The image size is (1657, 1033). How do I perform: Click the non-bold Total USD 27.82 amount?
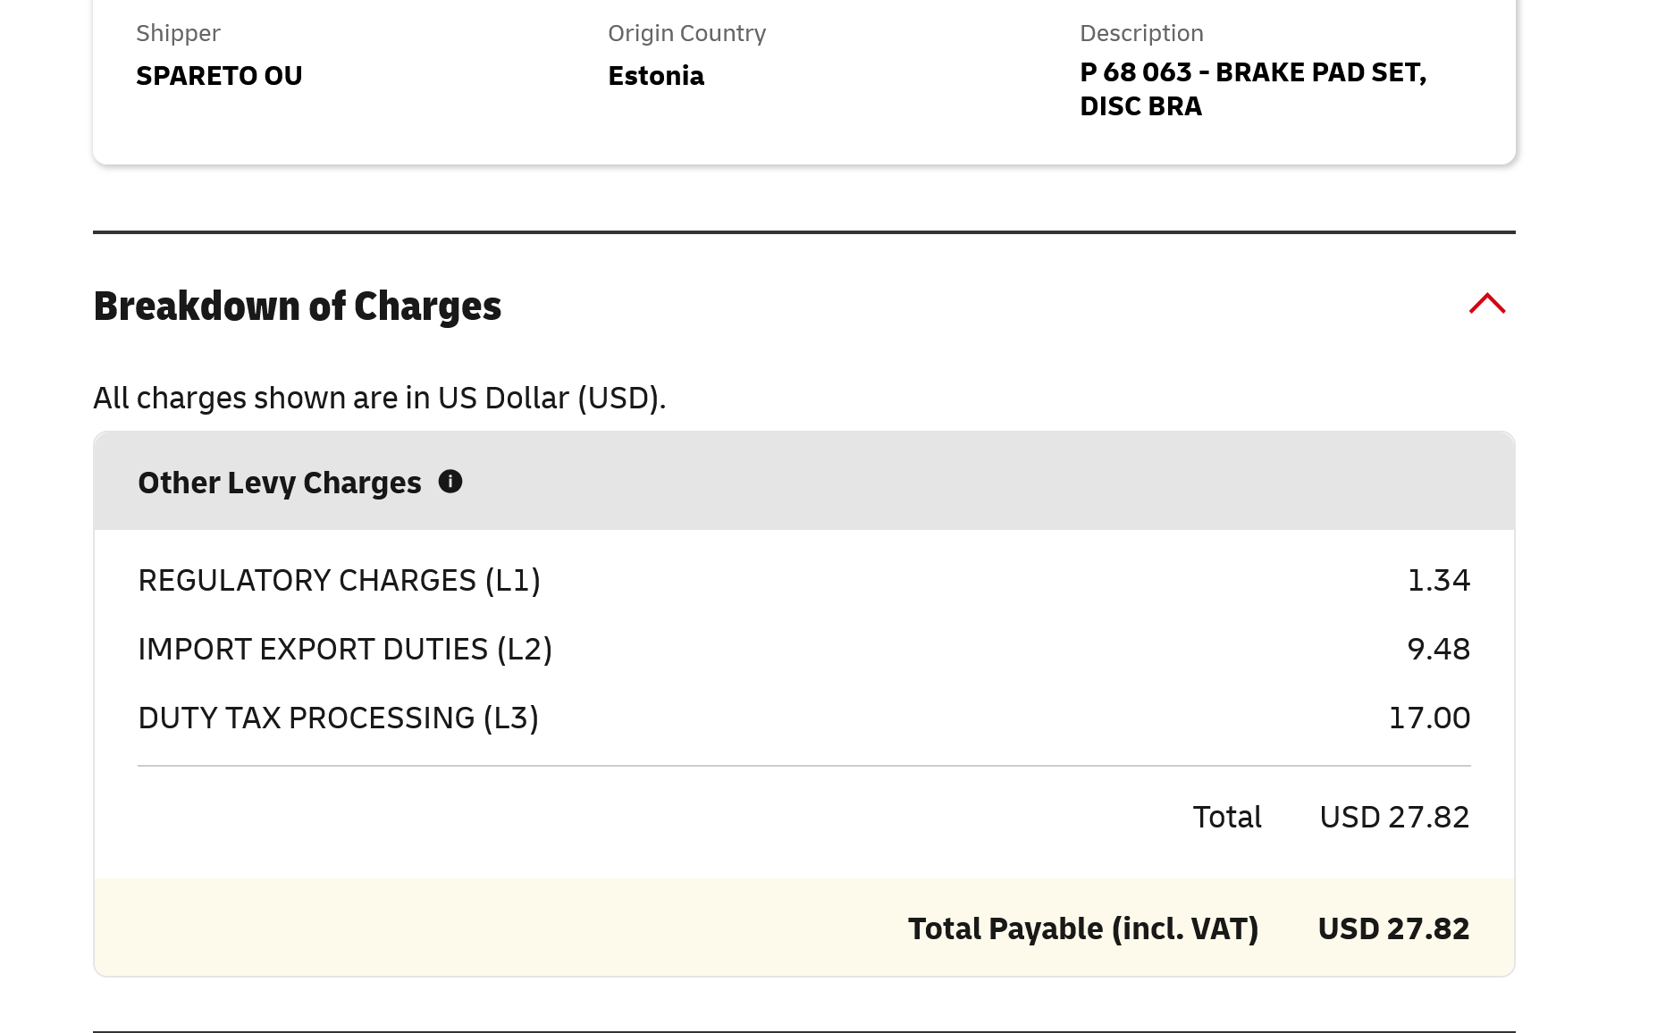click(x=1394, y=818)
